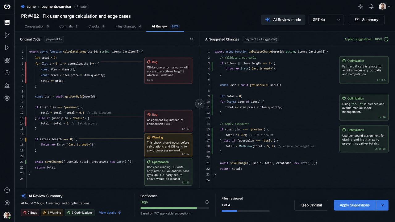Click Keep Original

point(311,205)
